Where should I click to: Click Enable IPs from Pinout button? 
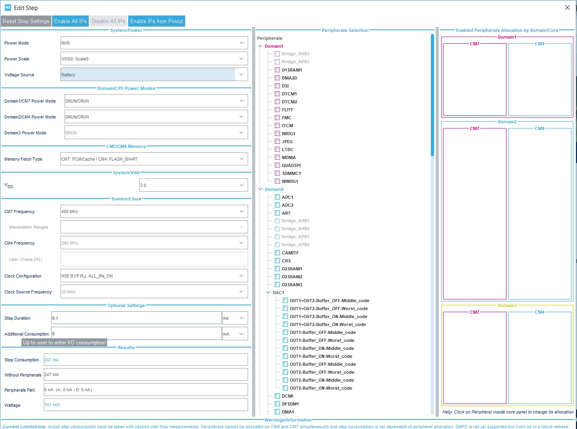click(x=156, y=21)
